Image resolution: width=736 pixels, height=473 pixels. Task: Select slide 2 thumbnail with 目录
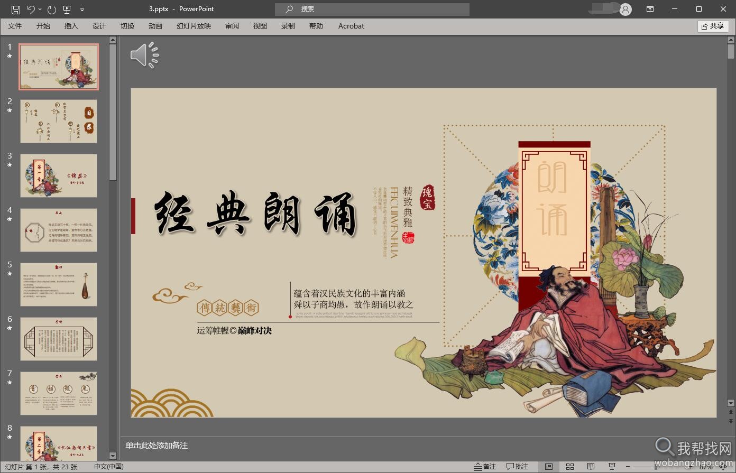[x=59, y=121]
